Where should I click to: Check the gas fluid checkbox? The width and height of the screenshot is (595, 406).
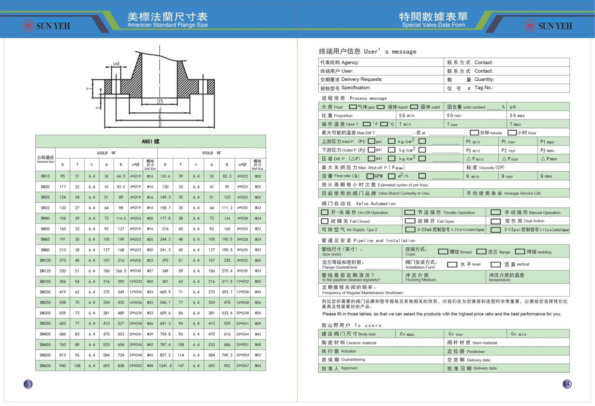[354, 107]
